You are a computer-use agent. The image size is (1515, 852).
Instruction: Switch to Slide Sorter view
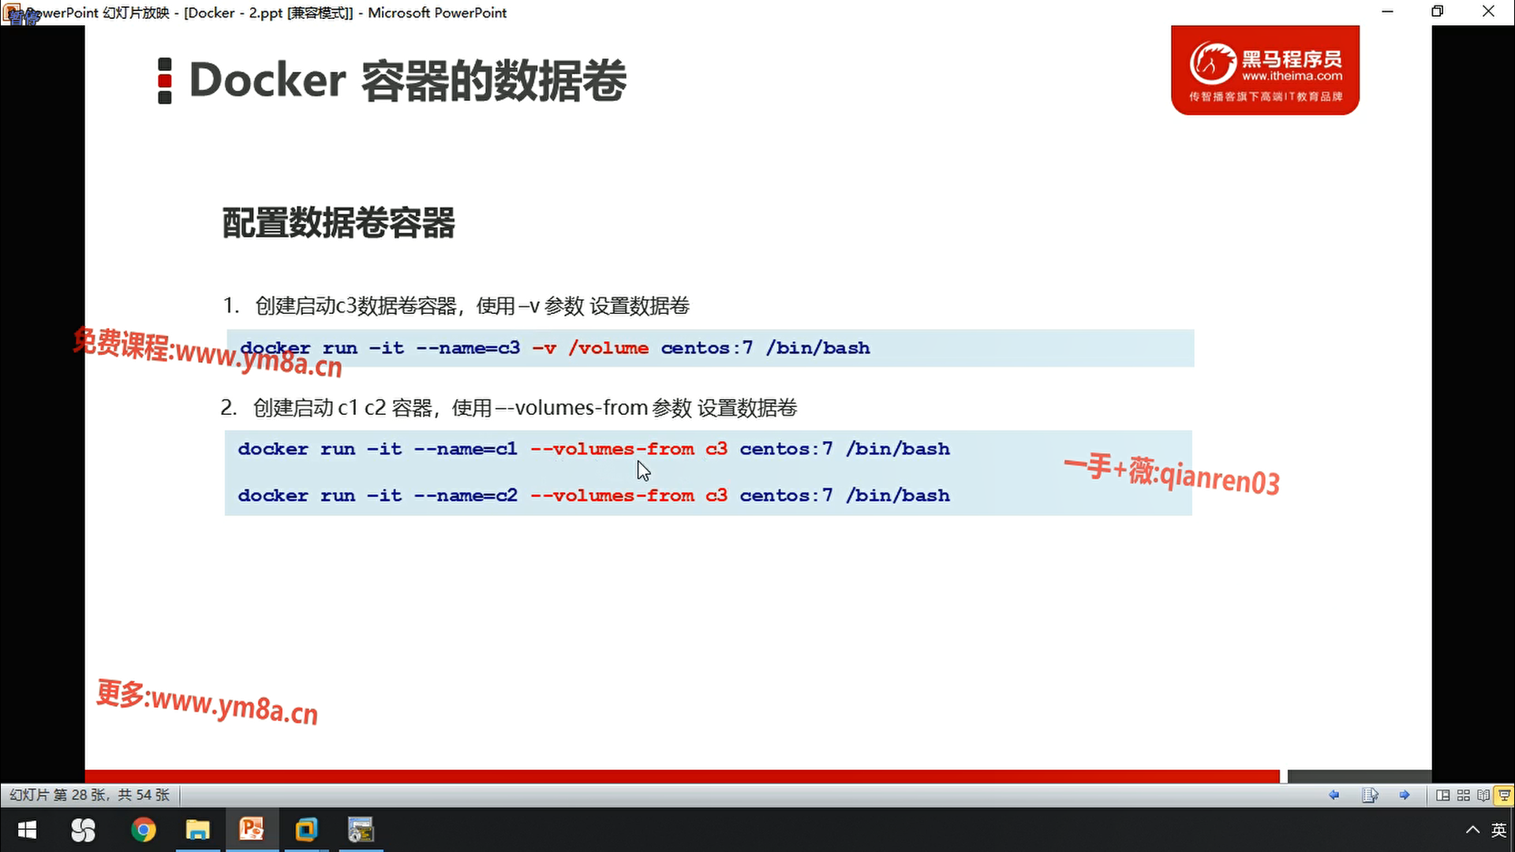coord(1463,795)
